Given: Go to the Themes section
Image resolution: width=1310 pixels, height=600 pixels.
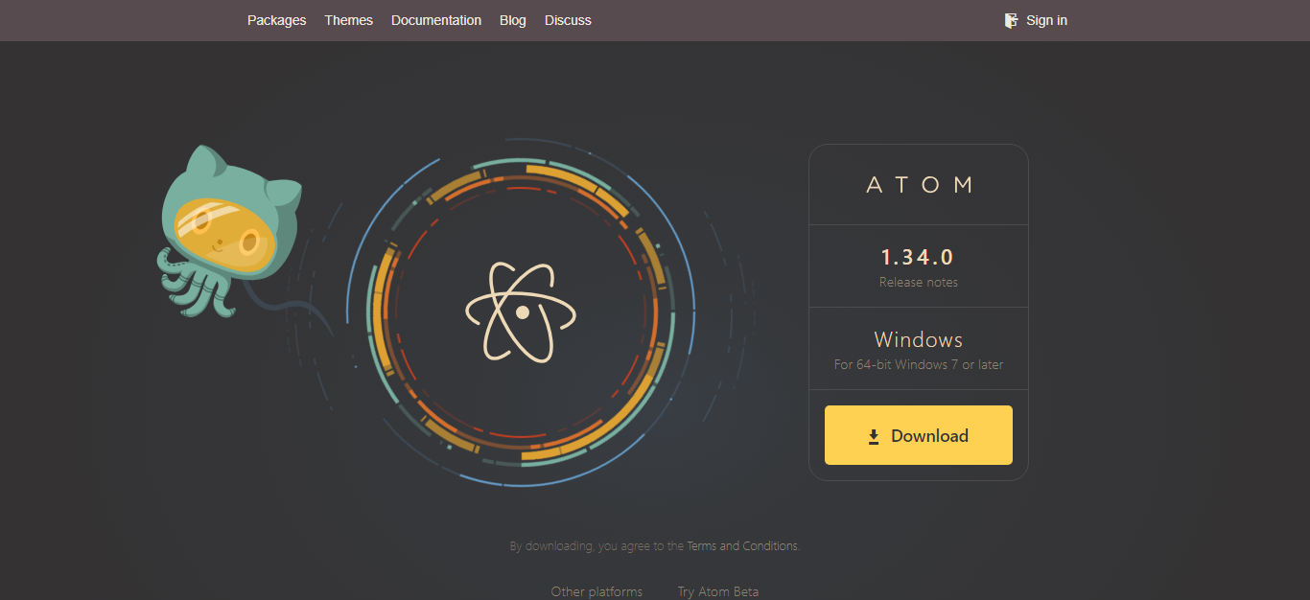Looking at the screenshot, I should tap(348, 20).
